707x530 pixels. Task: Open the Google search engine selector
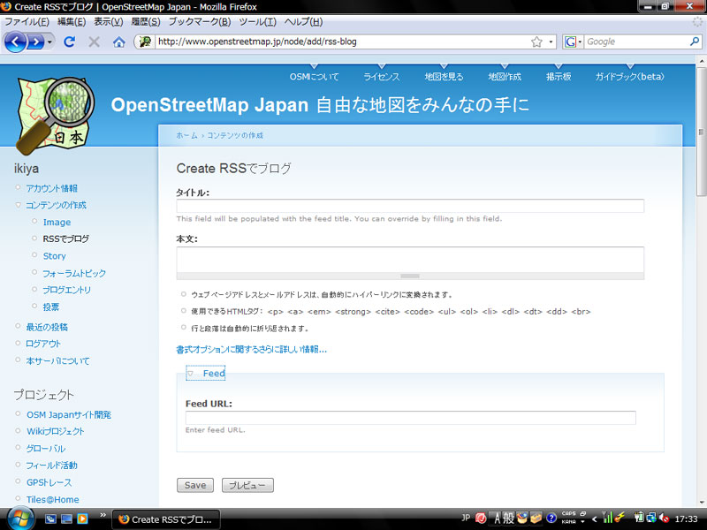pos(573,42)
